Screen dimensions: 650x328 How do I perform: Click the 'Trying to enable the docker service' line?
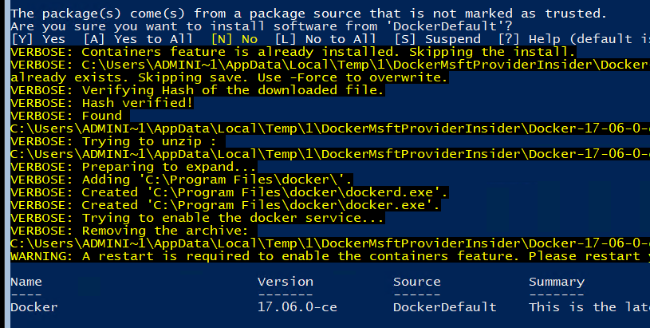(197, 218)
